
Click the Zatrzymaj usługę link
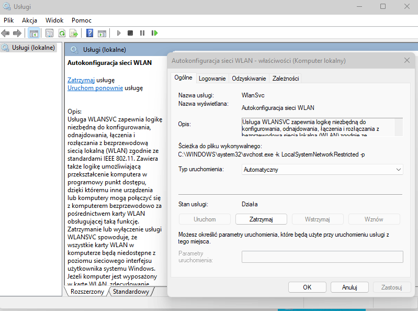(x=81, y=80)
